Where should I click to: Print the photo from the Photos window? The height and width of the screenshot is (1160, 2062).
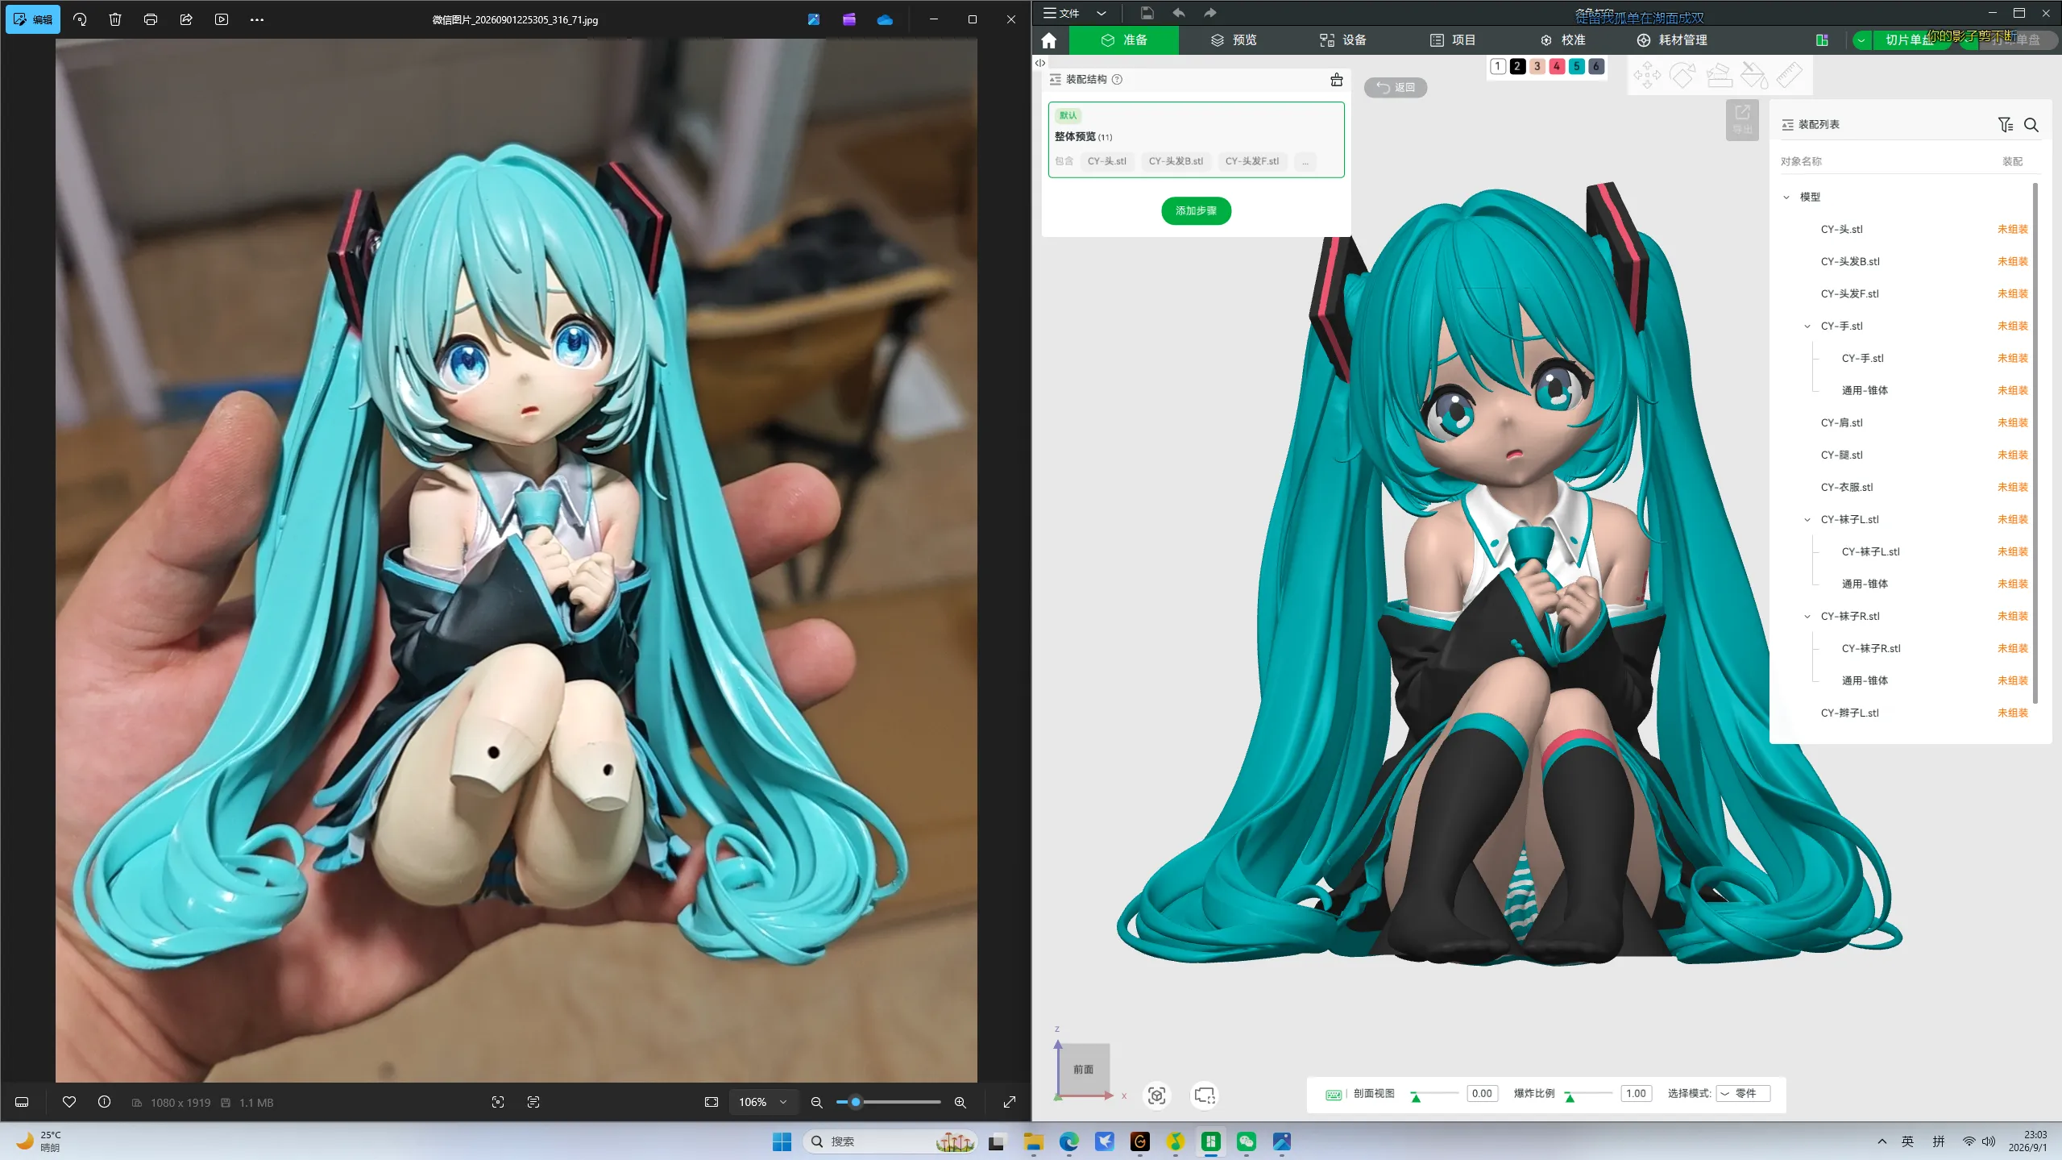point(151,19)
